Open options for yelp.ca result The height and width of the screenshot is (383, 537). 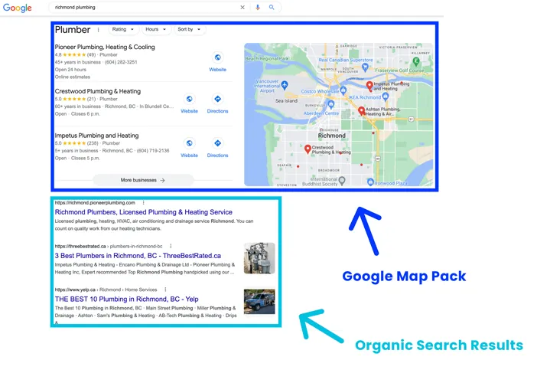pos(165,290)
